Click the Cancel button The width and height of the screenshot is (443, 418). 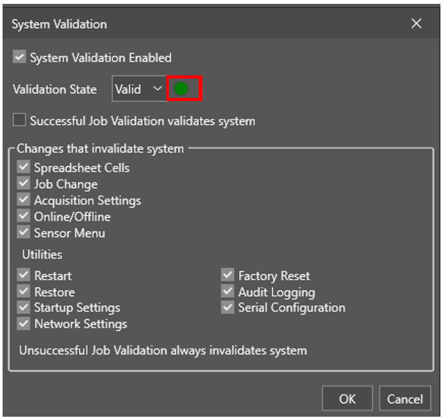(x=405, y=399)
